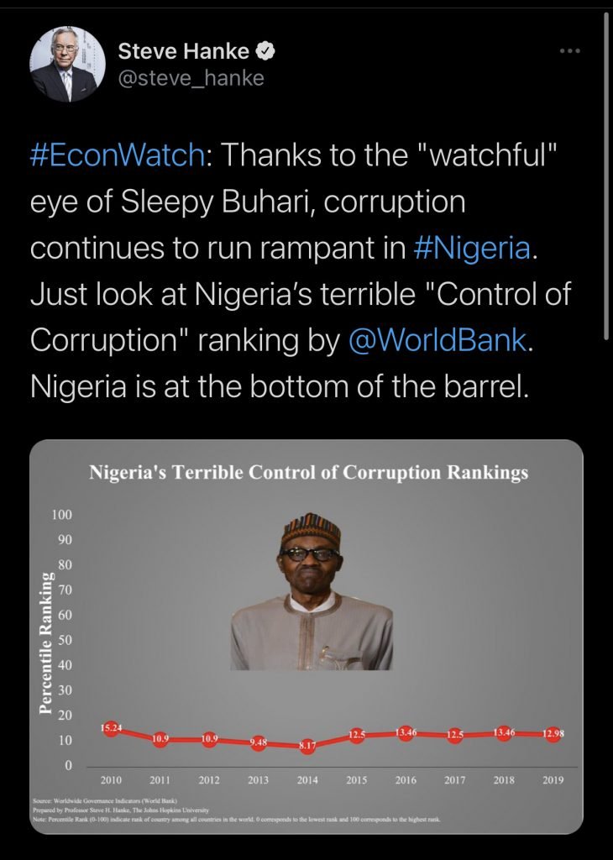This screenshot has height=860, width=613.
Task: Click the 100 value on the y-axis
Action: (63, 514)
